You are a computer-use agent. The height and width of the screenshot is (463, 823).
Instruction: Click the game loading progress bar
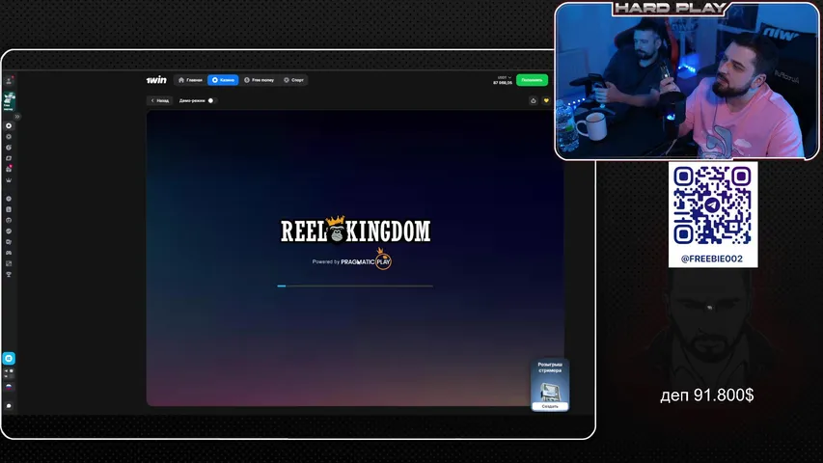point(355,286)
